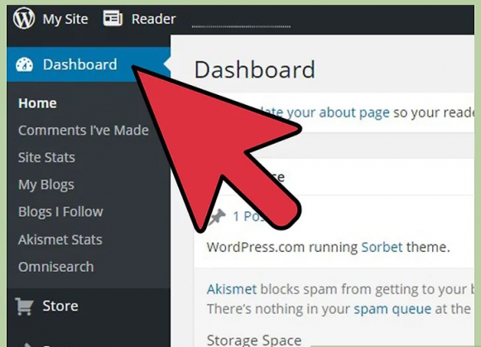The height and width of the screenshot is (347, 481).
Task: Open Comments I've Made
Action: pyautogui.click(x=84, y=131)
